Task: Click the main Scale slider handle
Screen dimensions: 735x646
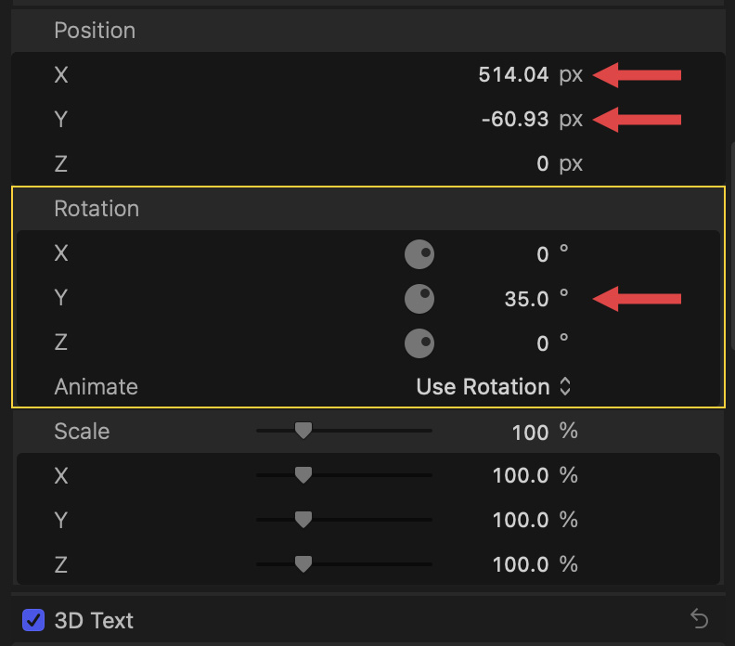Action: coord(303,431)
